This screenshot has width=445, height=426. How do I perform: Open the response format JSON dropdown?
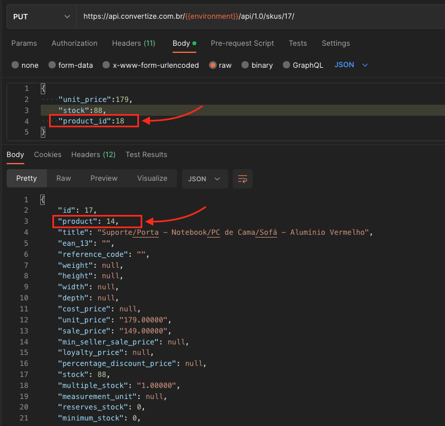point(205,179)
